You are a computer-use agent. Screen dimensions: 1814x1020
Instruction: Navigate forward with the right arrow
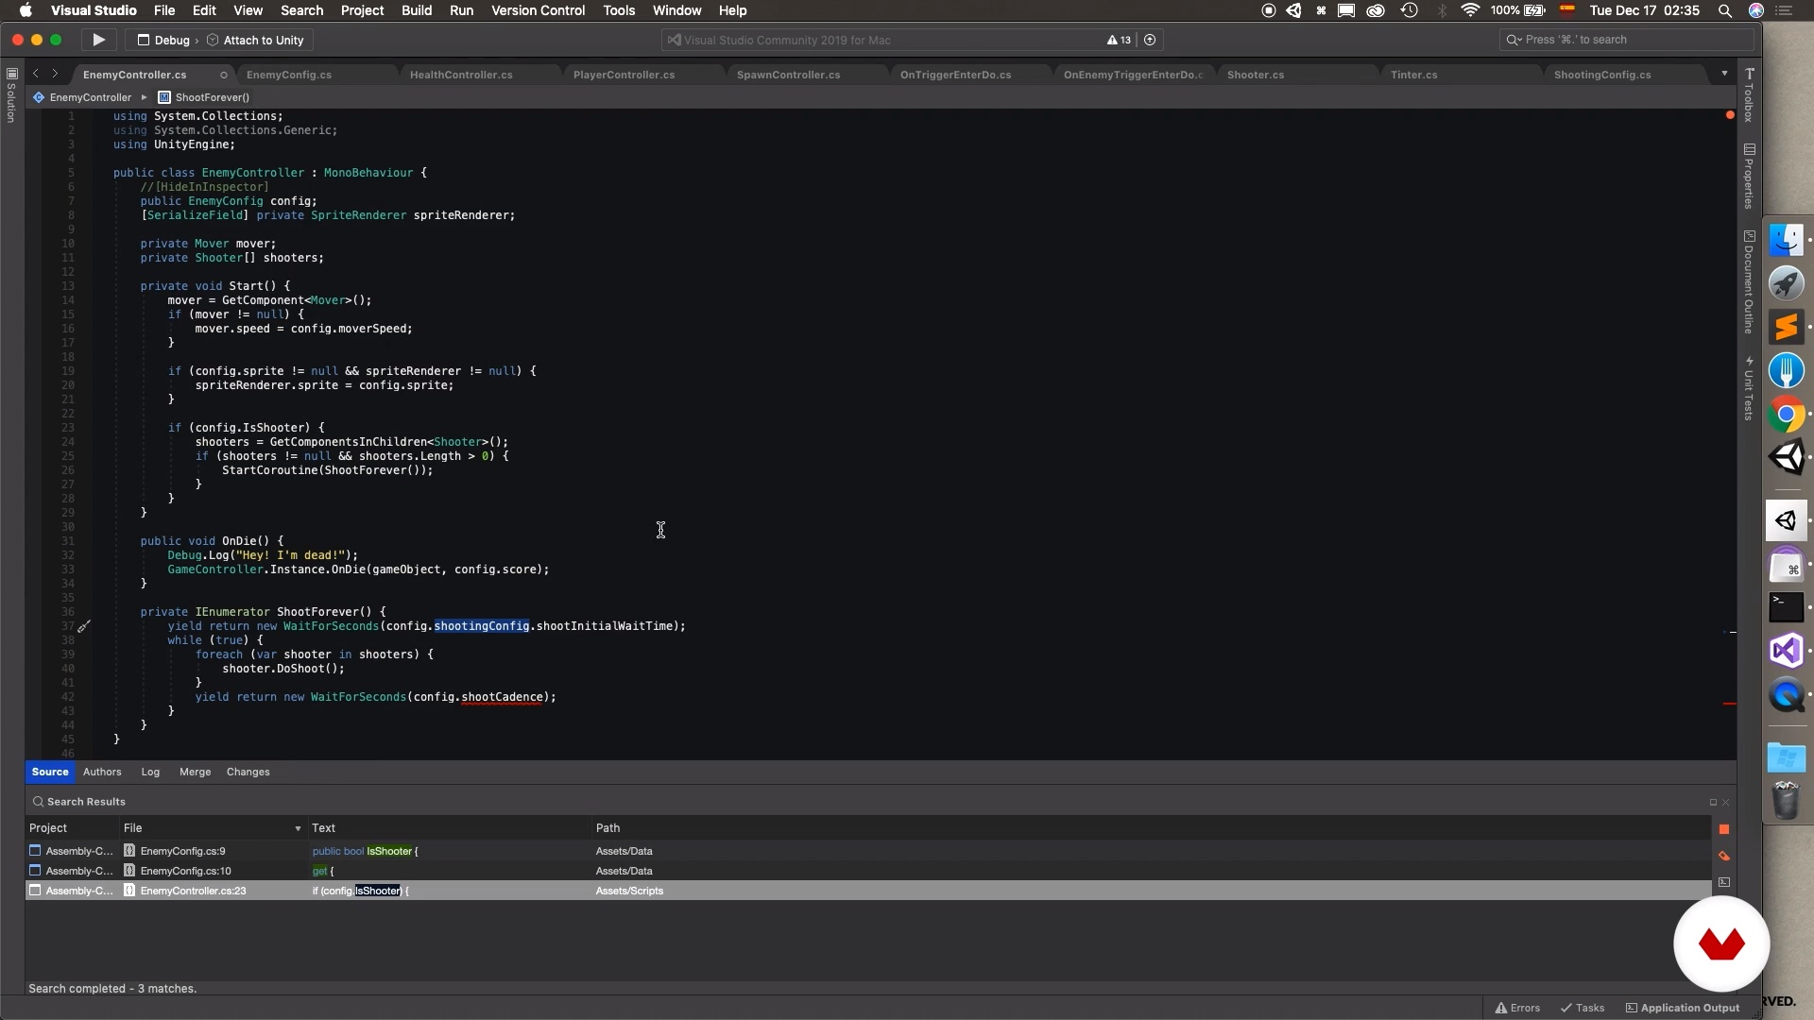(55, 74)
